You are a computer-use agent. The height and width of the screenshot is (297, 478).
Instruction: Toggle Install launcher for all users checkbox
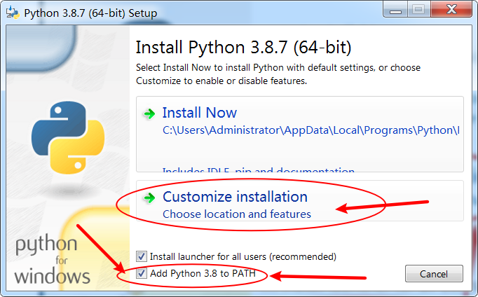click(141, 256)
